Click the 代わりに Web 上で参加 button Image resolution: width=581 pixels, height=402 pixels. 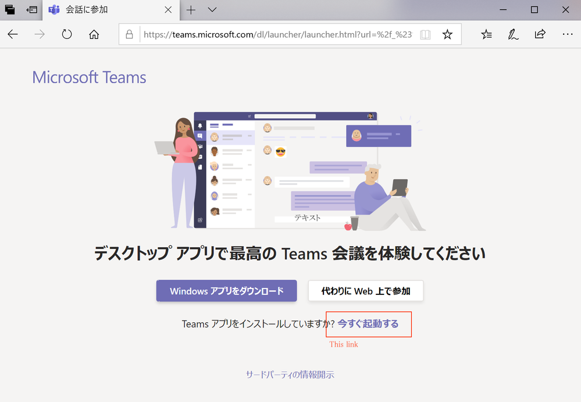pyautogui.click(x=365, y=291)
